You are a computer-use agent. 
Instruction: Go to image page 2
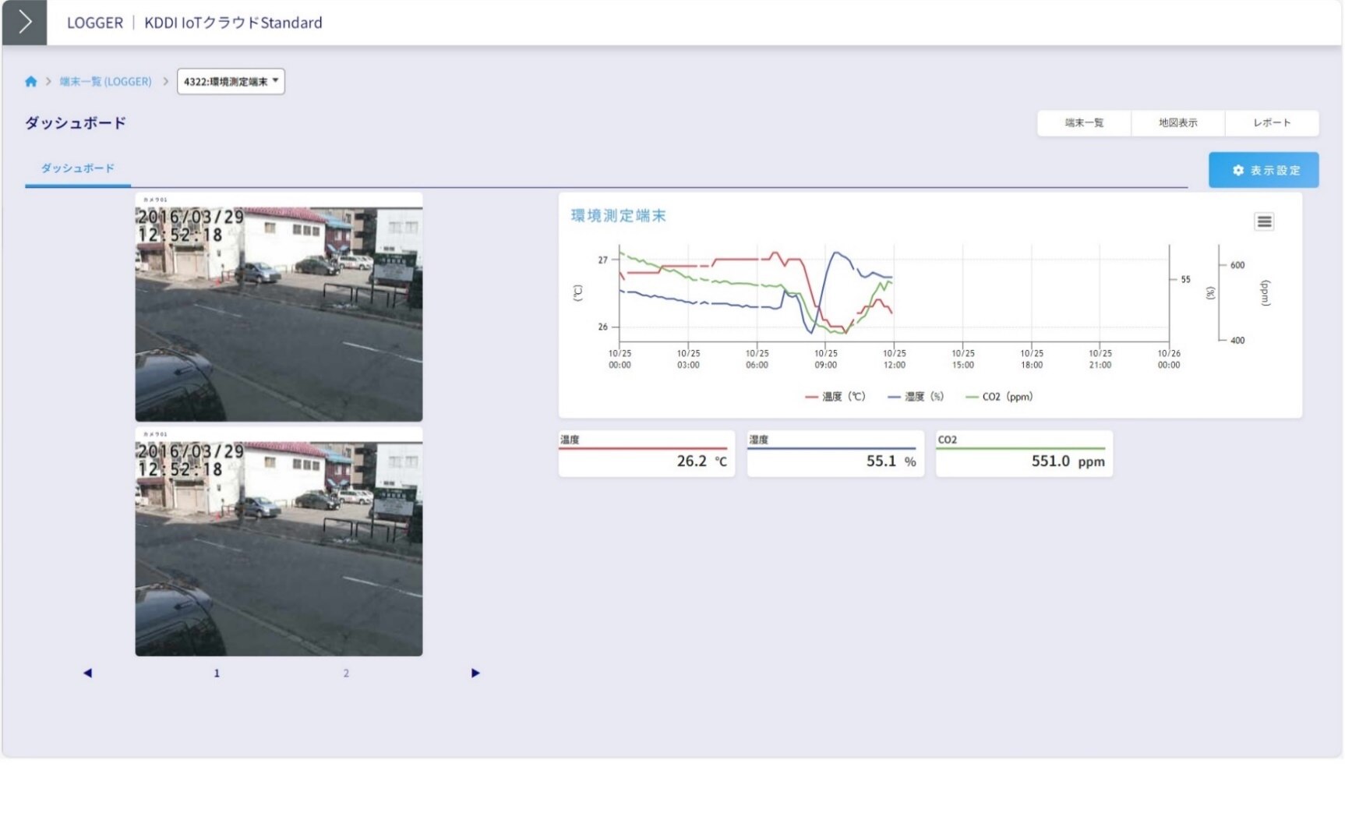pos(346,673)
